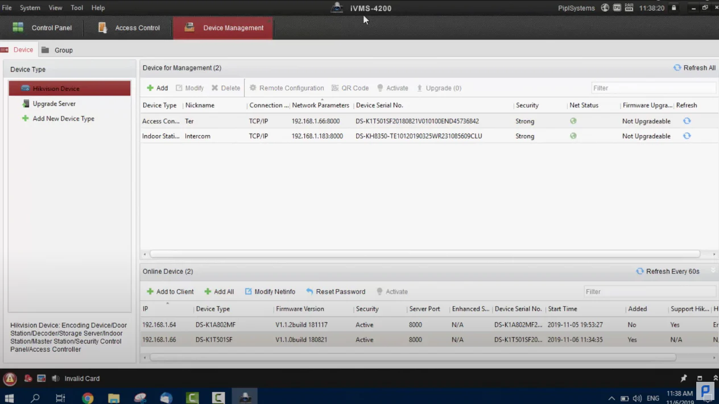Click Refresh Every 60s

[x=668, y=271]
